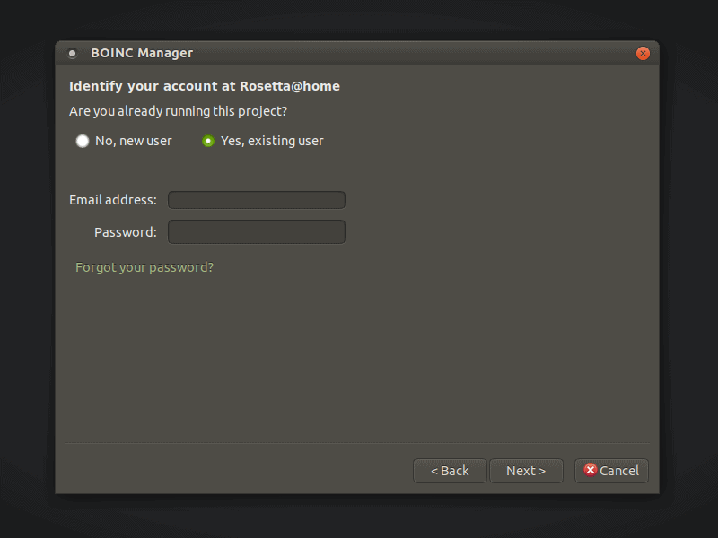Click the left arrow symbol on Back
This screenshot has height=538, width=718.
tap(434, 471)
